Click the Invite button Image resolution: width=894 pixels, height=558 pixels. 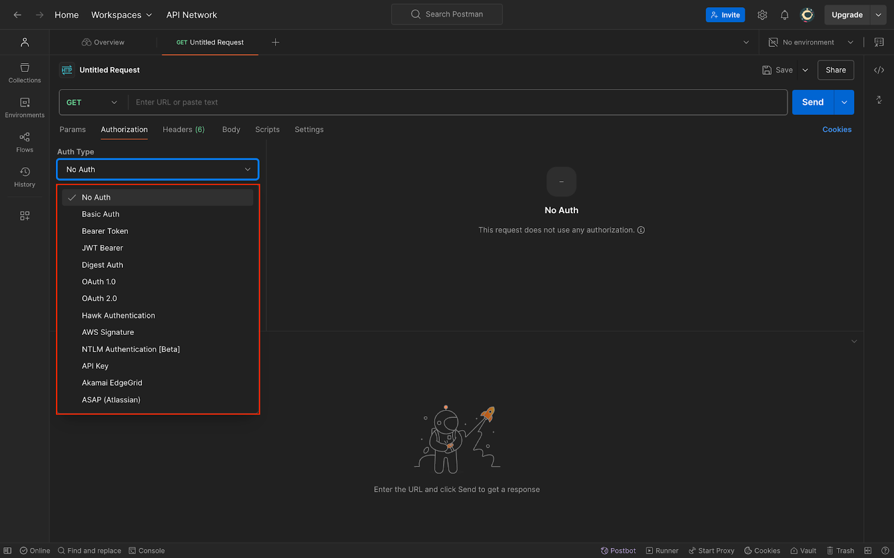725,15
